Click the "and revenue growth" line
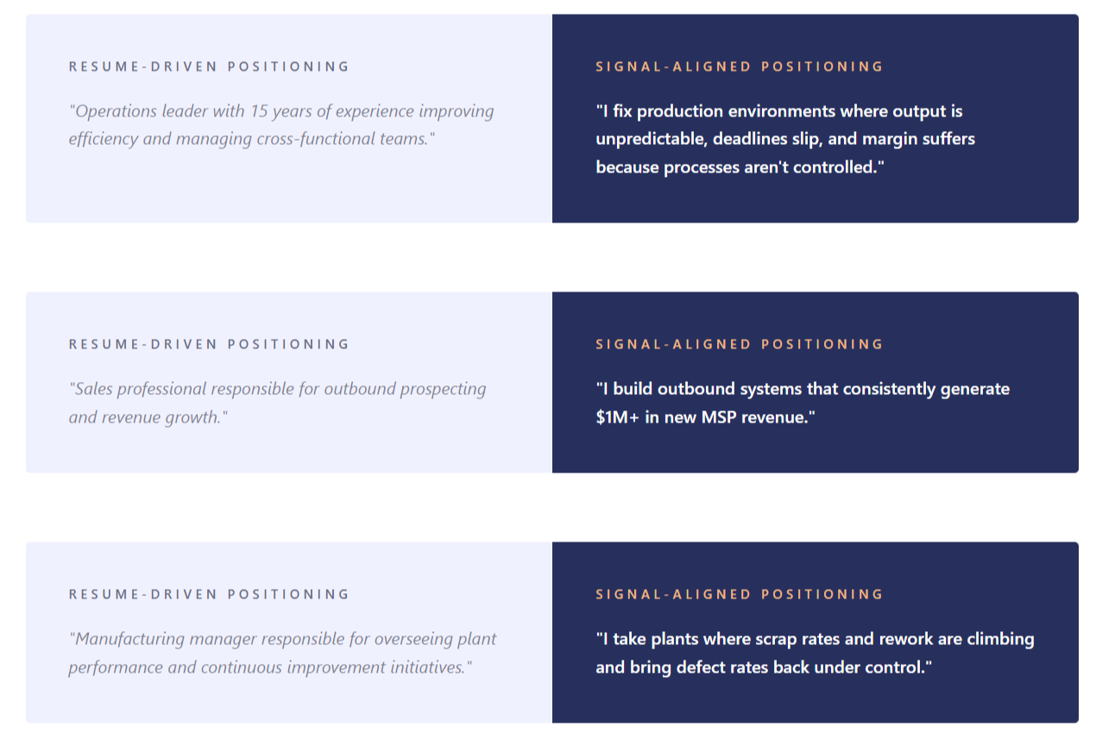The image size is (1096, 739). tap(148, 417)
